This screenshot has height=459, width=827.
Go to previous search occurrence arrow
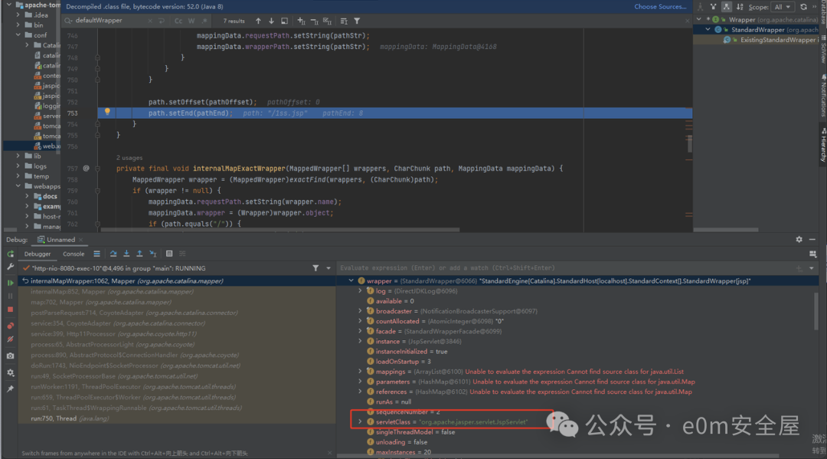click(x=258, y=21)
